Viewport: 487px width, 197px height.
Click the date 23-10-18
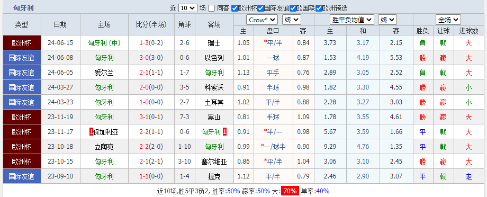[x=60, y=147]
